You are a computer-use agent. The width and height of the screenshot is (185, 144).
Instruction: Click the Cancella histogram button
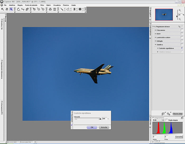tap(179, 137)
